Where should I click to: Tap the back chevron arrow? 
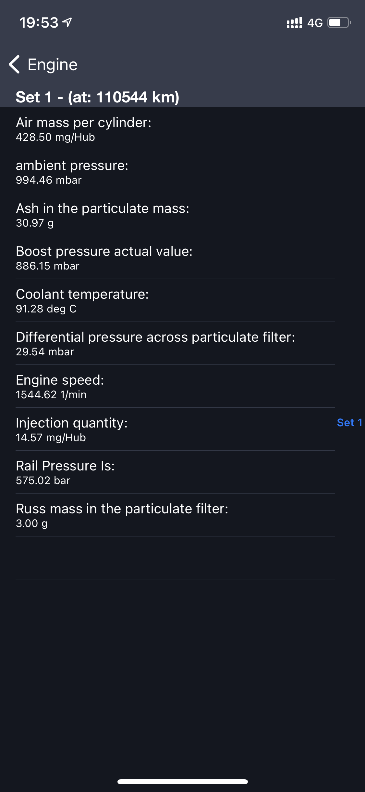[14, 64]
